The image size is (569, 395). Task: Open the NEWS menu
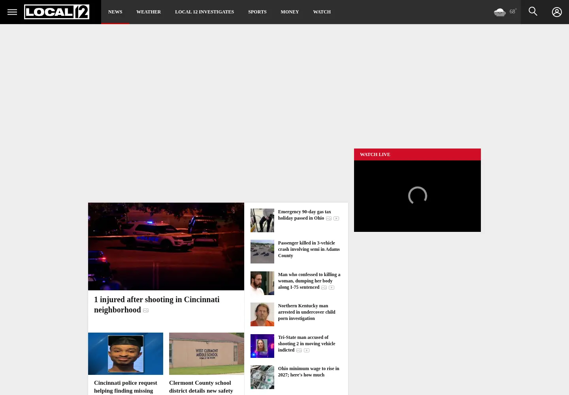[x=115, y=12]
